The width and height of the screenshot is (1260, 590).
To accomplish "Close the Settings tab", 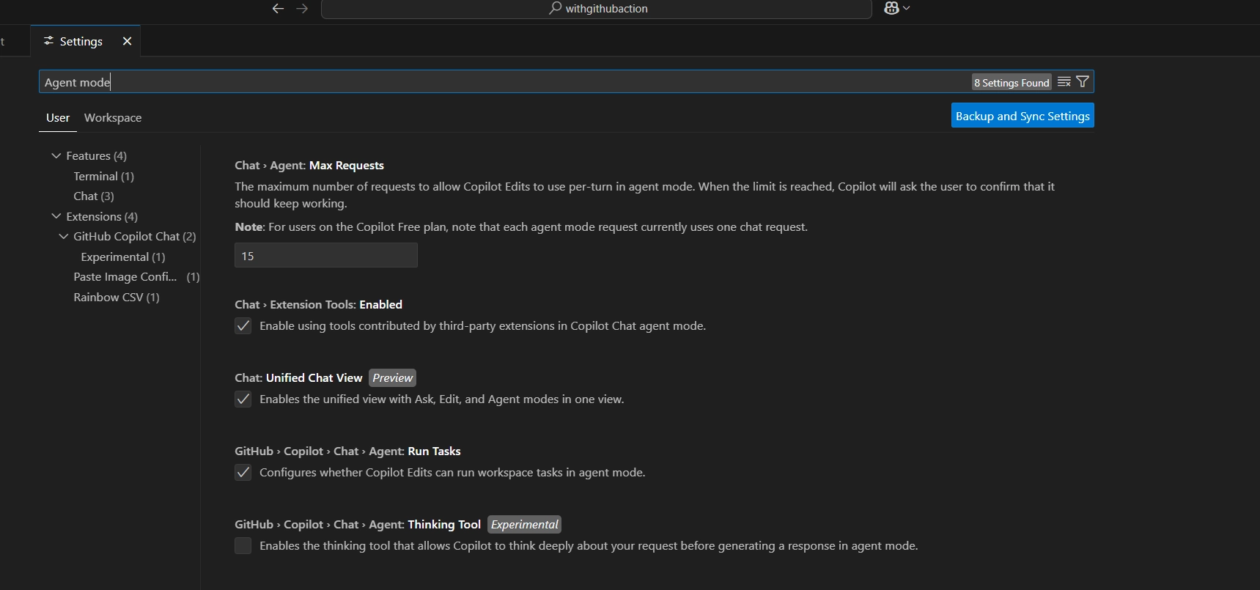I will (127, 41).
